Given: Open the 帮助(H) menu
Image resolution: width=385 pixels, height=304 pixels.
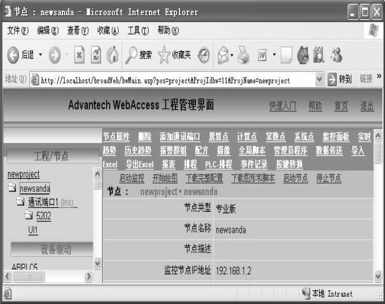Looking at the screenshot, I should (x=168, y=31).
